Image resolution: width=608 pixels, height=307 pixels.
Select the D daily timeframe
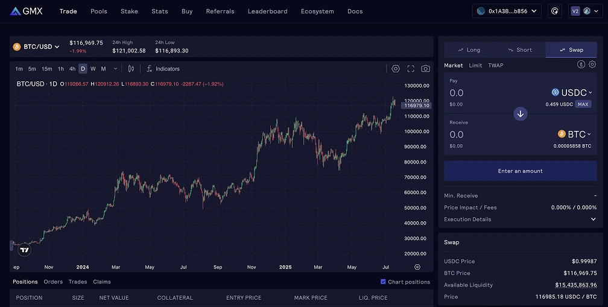click(x=83, y=69)
